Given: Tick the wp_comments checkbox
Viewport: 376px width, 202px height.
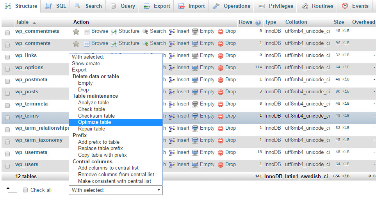Looking at the screenshot, I should 7,45.
